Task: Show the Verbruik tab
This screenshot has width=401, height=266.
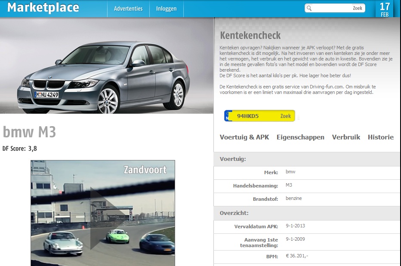Action: tap(346, 137)
